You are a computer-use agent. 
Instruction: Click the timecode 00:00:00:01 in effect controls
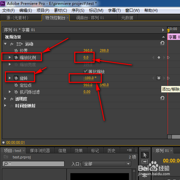click(x=15, y=142)
